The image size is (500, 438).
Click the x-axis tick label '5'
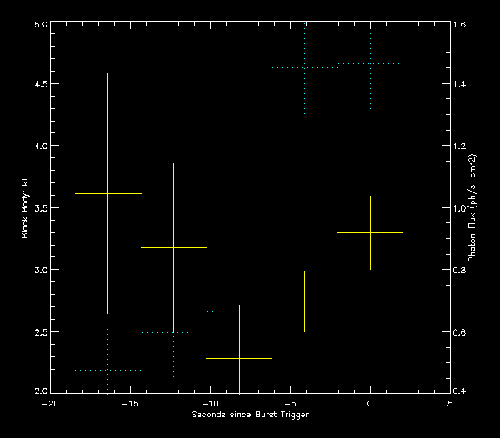point(450,402)
